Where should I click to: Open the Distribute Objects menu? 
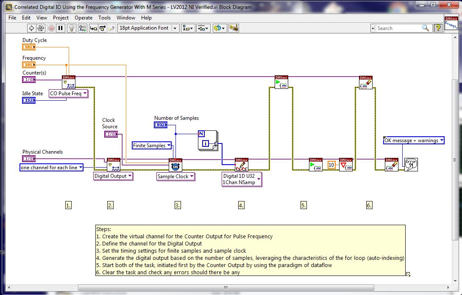pos(203,28)
